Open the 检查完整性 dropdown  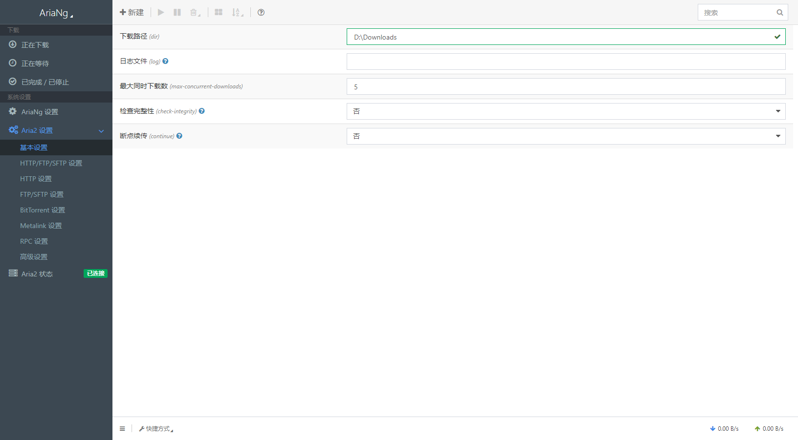(566, 111)
